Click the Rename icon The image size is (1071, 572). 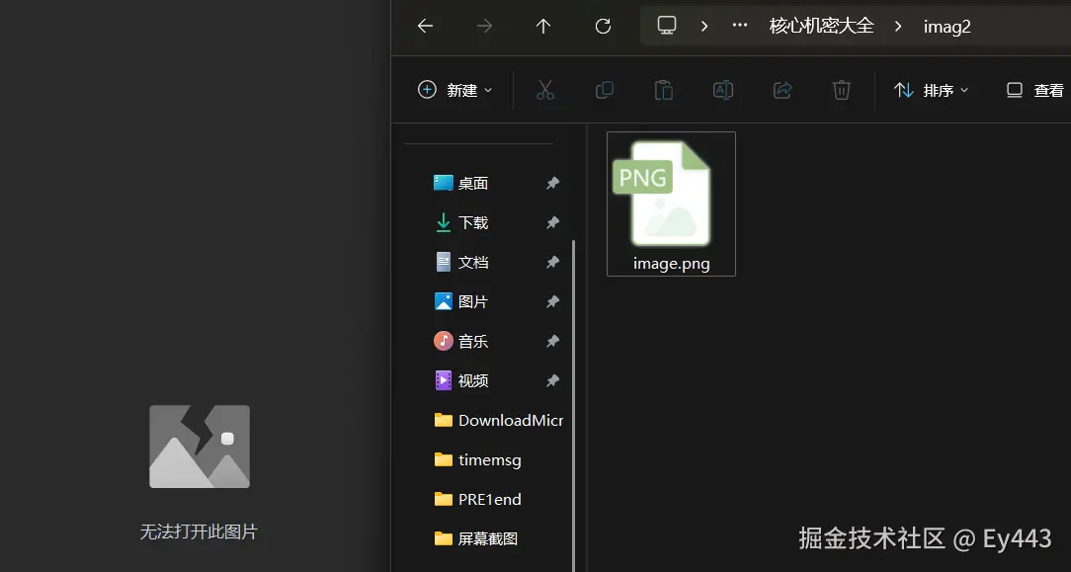tap(722, 90)
